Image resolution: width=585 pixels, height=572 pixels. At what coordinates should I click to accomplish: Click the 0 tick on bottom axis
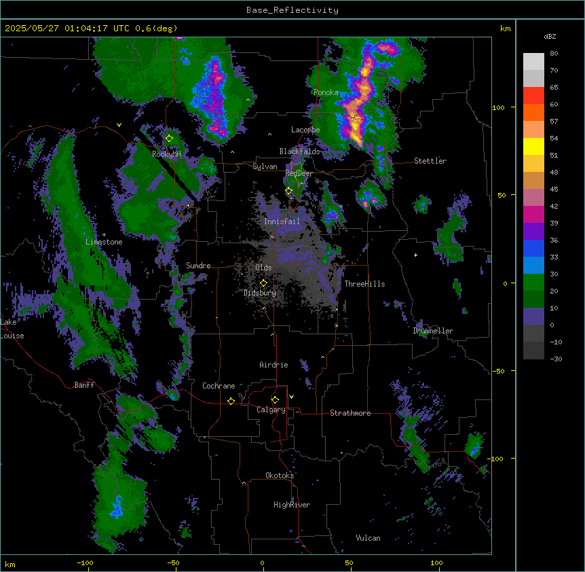click(262, 562)
